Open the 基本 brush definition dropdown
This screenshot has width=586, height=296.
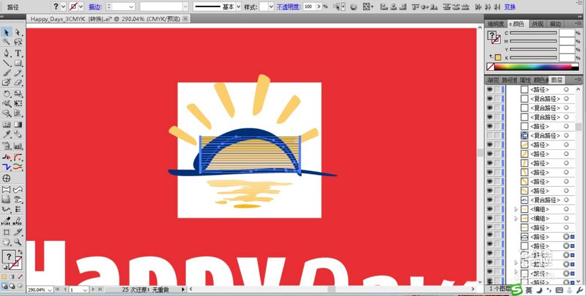pos(239,6)
